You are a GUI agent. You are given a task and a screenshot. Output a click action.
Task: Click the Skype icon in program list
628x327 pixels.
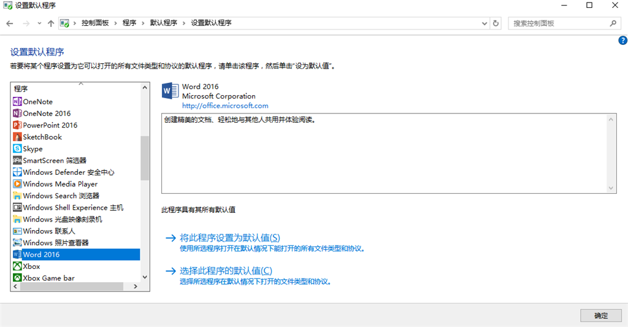click(x=17, y=148)
